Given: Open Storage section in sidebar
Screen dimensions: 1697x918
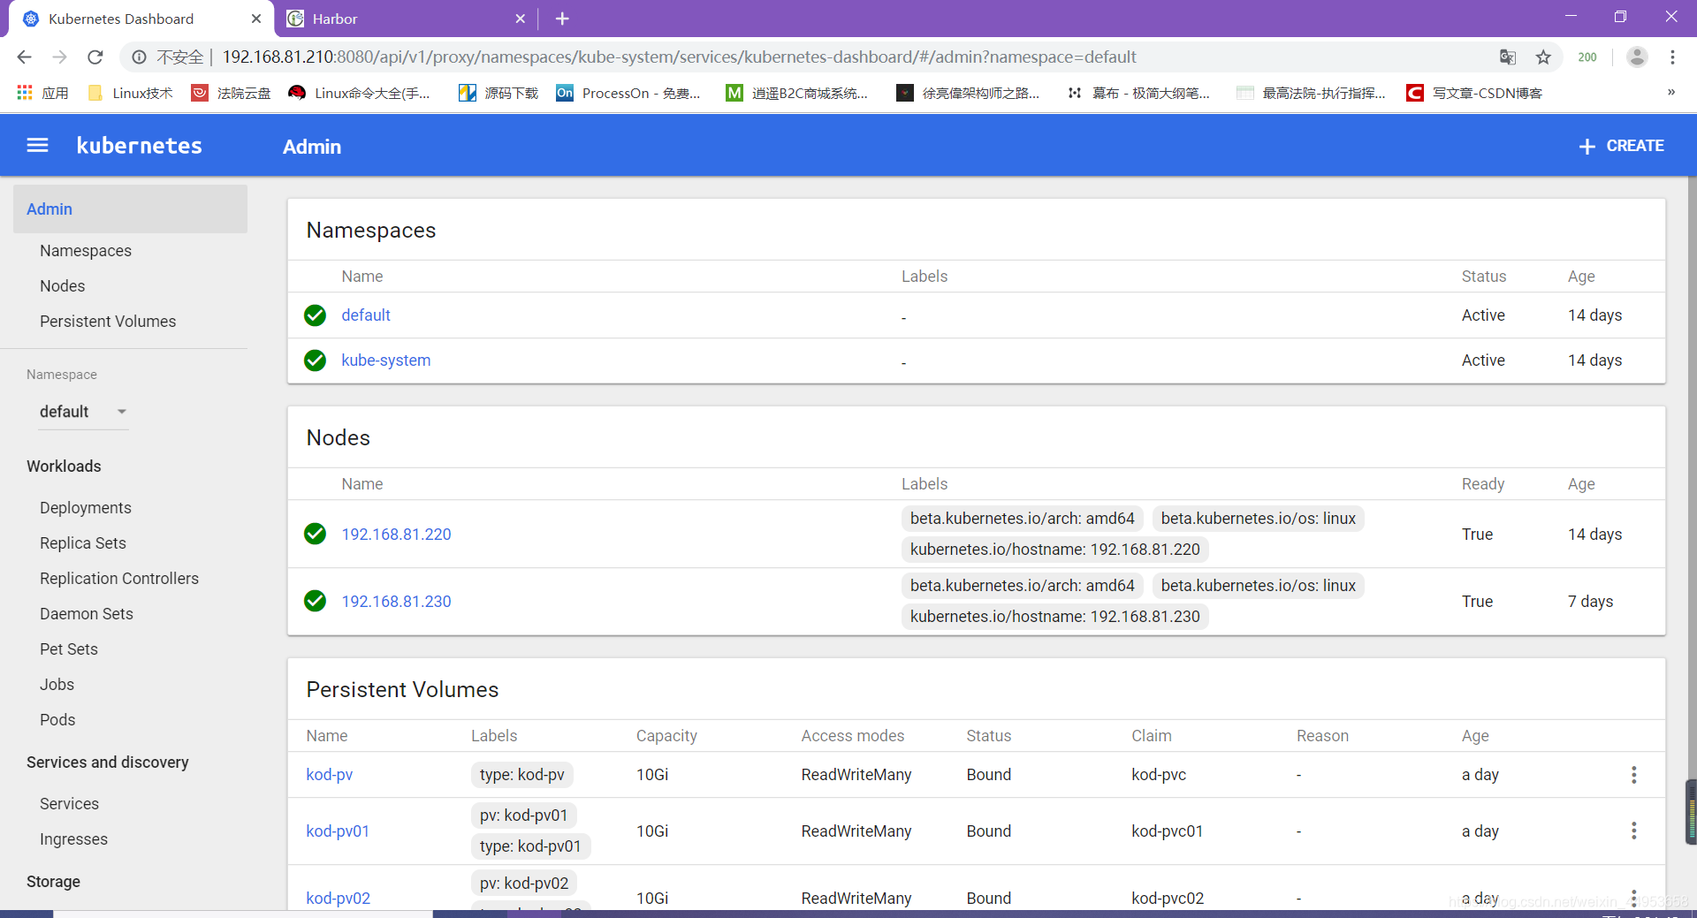Looking at the screenshot, I should point(53,882).
